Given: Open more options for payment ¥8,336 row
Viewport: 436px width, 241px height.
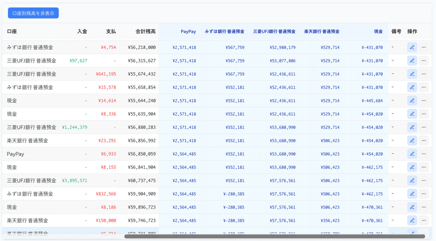Looking at the screenshot, I should [424, 114].
